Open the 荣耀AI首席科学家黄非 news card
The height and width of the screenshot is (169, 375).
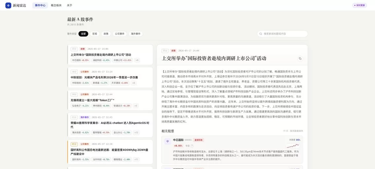coord(110,125)
